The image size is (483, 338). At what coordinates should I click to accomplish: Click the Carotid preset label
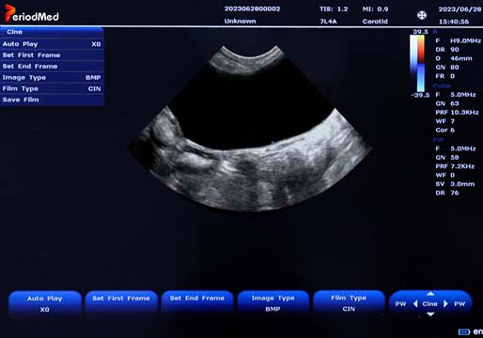375,22
